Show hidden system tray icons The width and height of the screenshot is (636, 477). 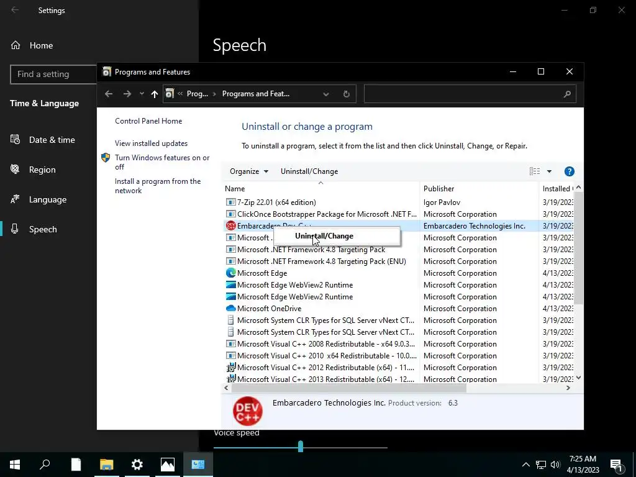(525, 465)
